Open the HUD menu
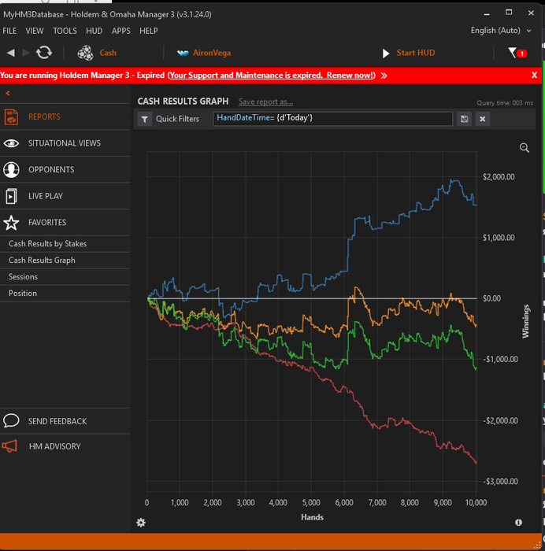 click(95, 31)
